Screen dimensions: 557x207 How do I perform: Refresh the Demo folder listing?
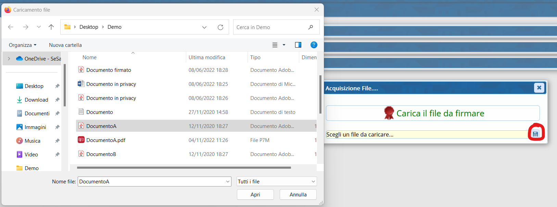(x=220, y=27)
